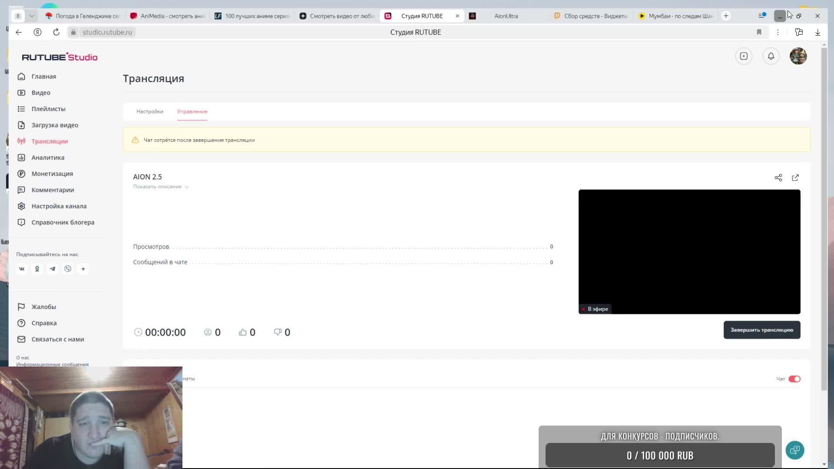Open a new browser tab
Screen dimensions: 834x469
click(x=726, y=16)
